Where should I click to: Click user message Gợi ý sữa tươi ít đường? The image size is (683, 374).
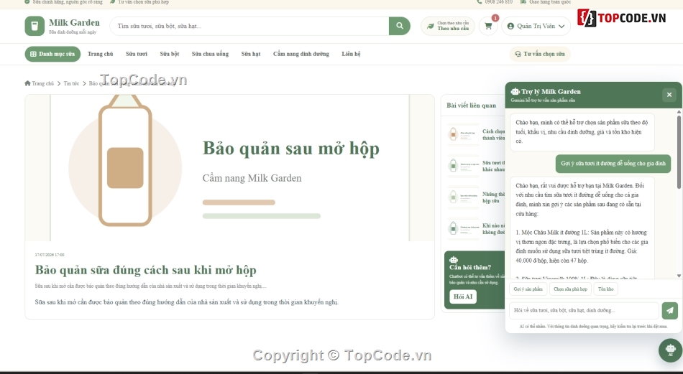(613, 164)
